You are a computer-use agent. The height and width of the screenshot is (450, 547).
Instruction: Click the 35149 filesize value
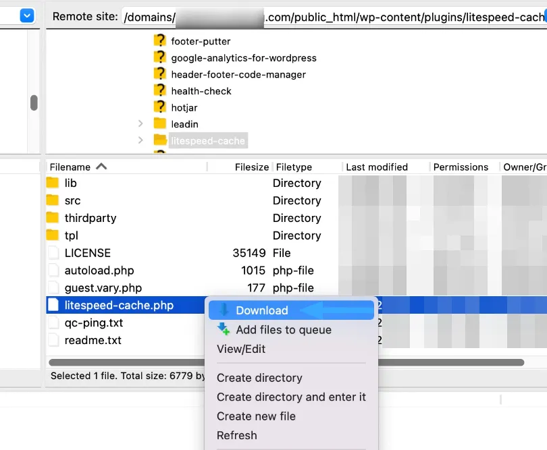[x=249, y=253]
